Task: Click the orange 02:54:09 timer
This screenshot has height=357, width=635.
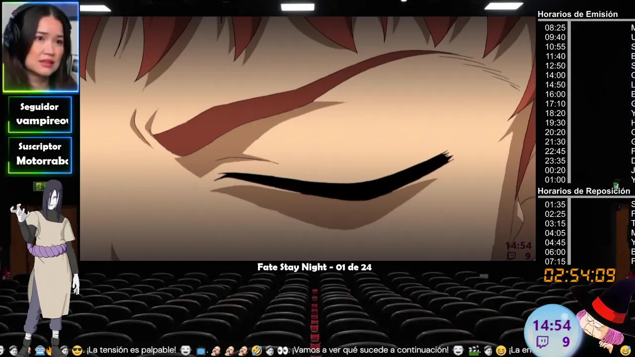Action: (x=579, y=275)
